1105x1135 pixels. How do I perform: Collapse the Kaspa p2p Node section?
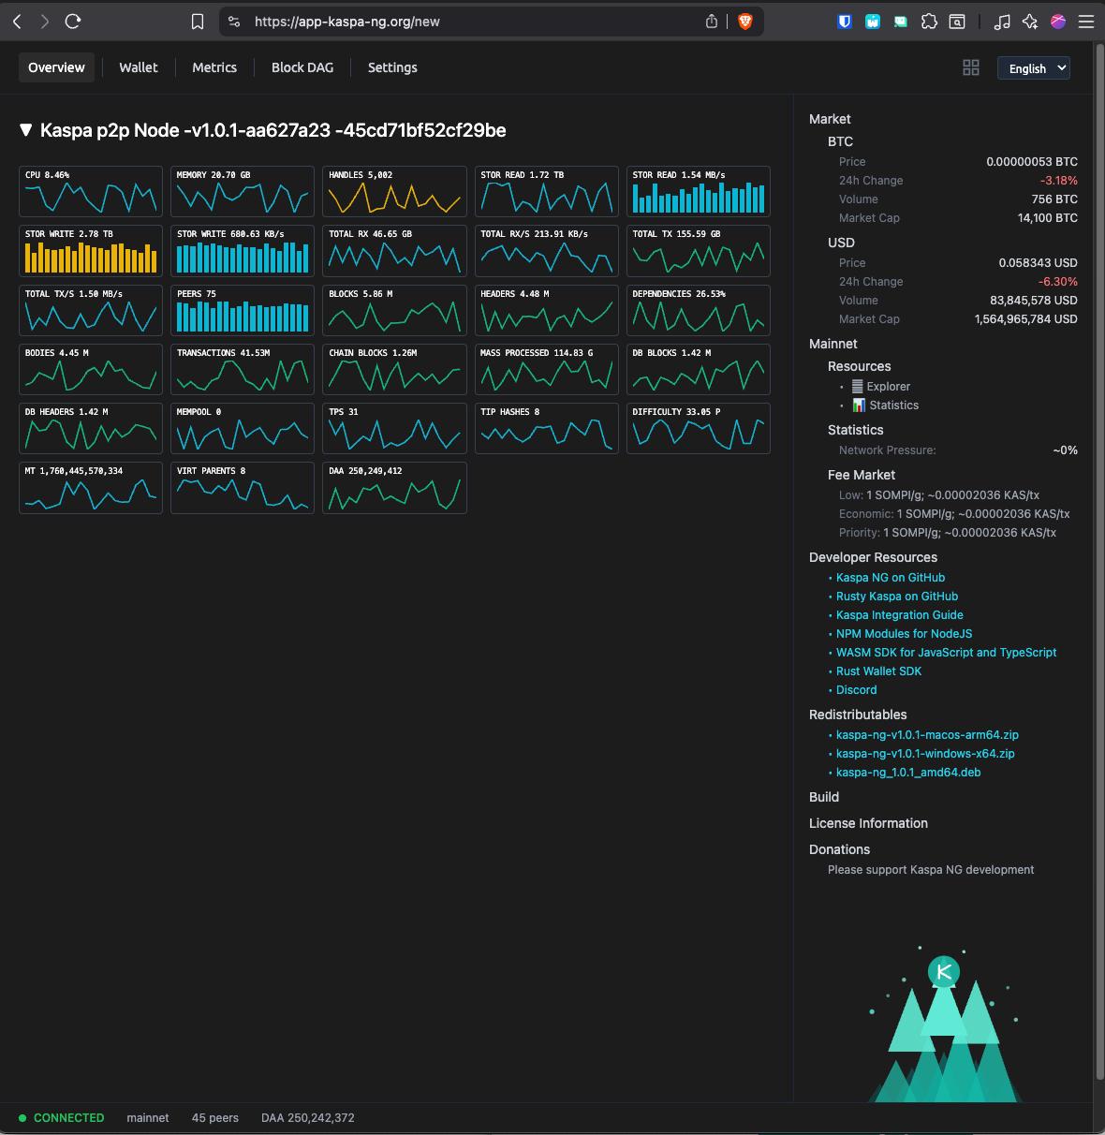tap(26, 130)
